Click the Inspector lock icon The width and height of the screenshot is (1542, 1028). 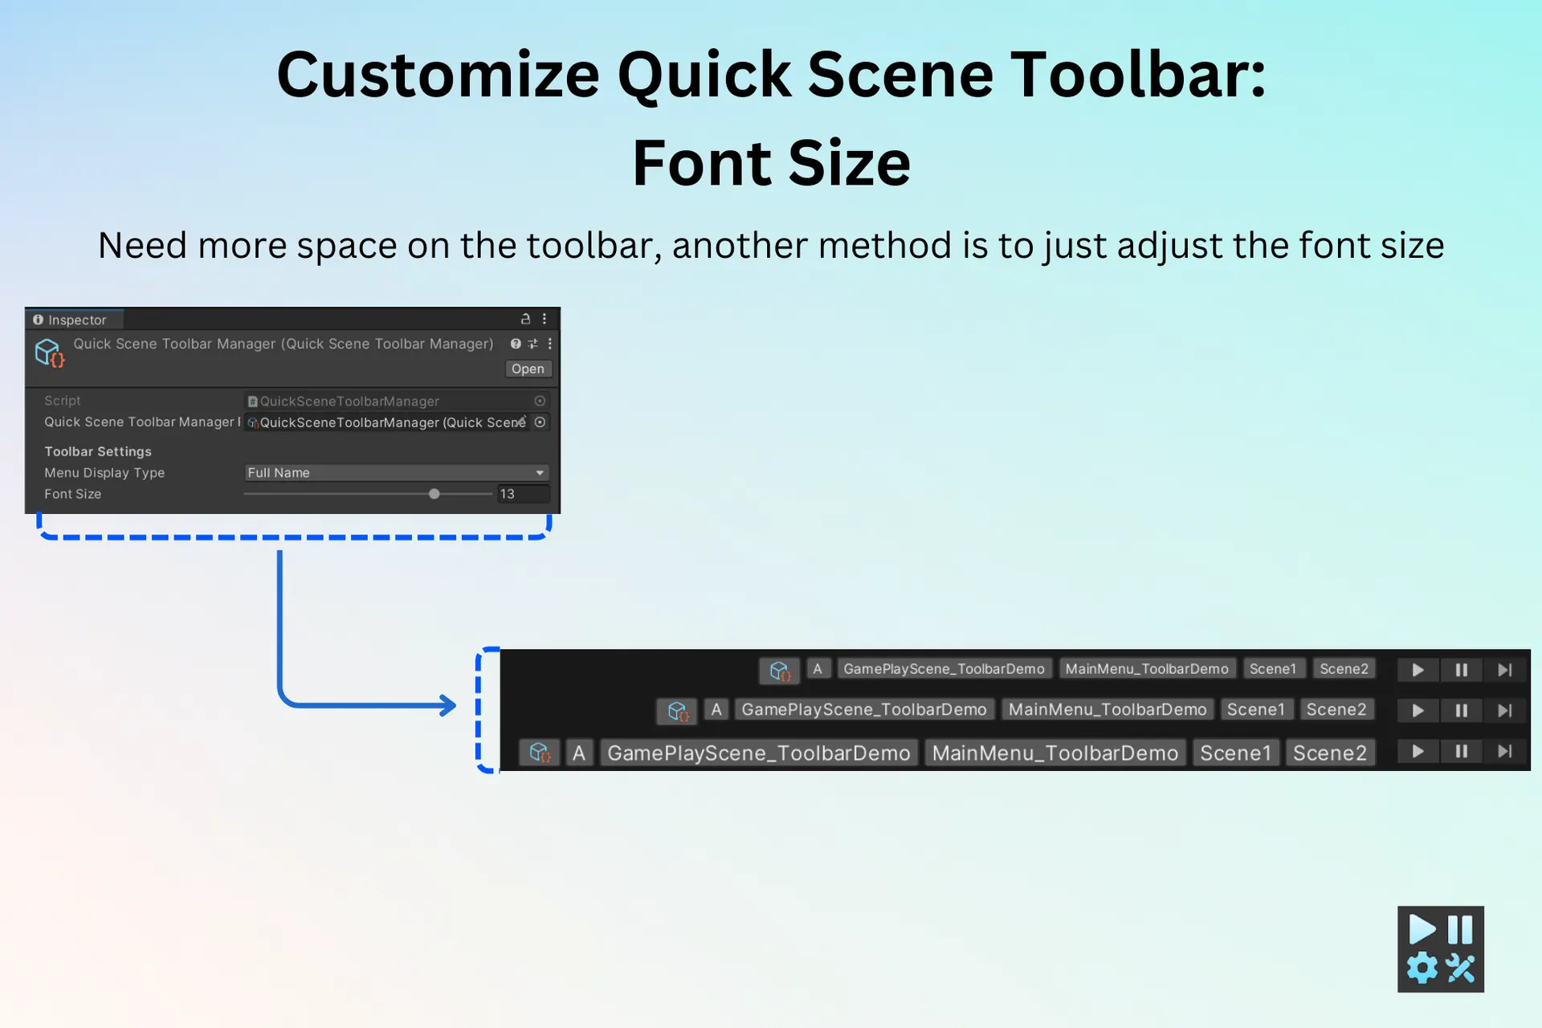coord(526,319)
